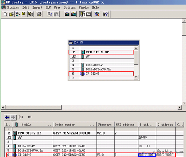Screen dimensions: 186x157
Task: Click the Open Online station icon
Action: click(x=18, y=14)
